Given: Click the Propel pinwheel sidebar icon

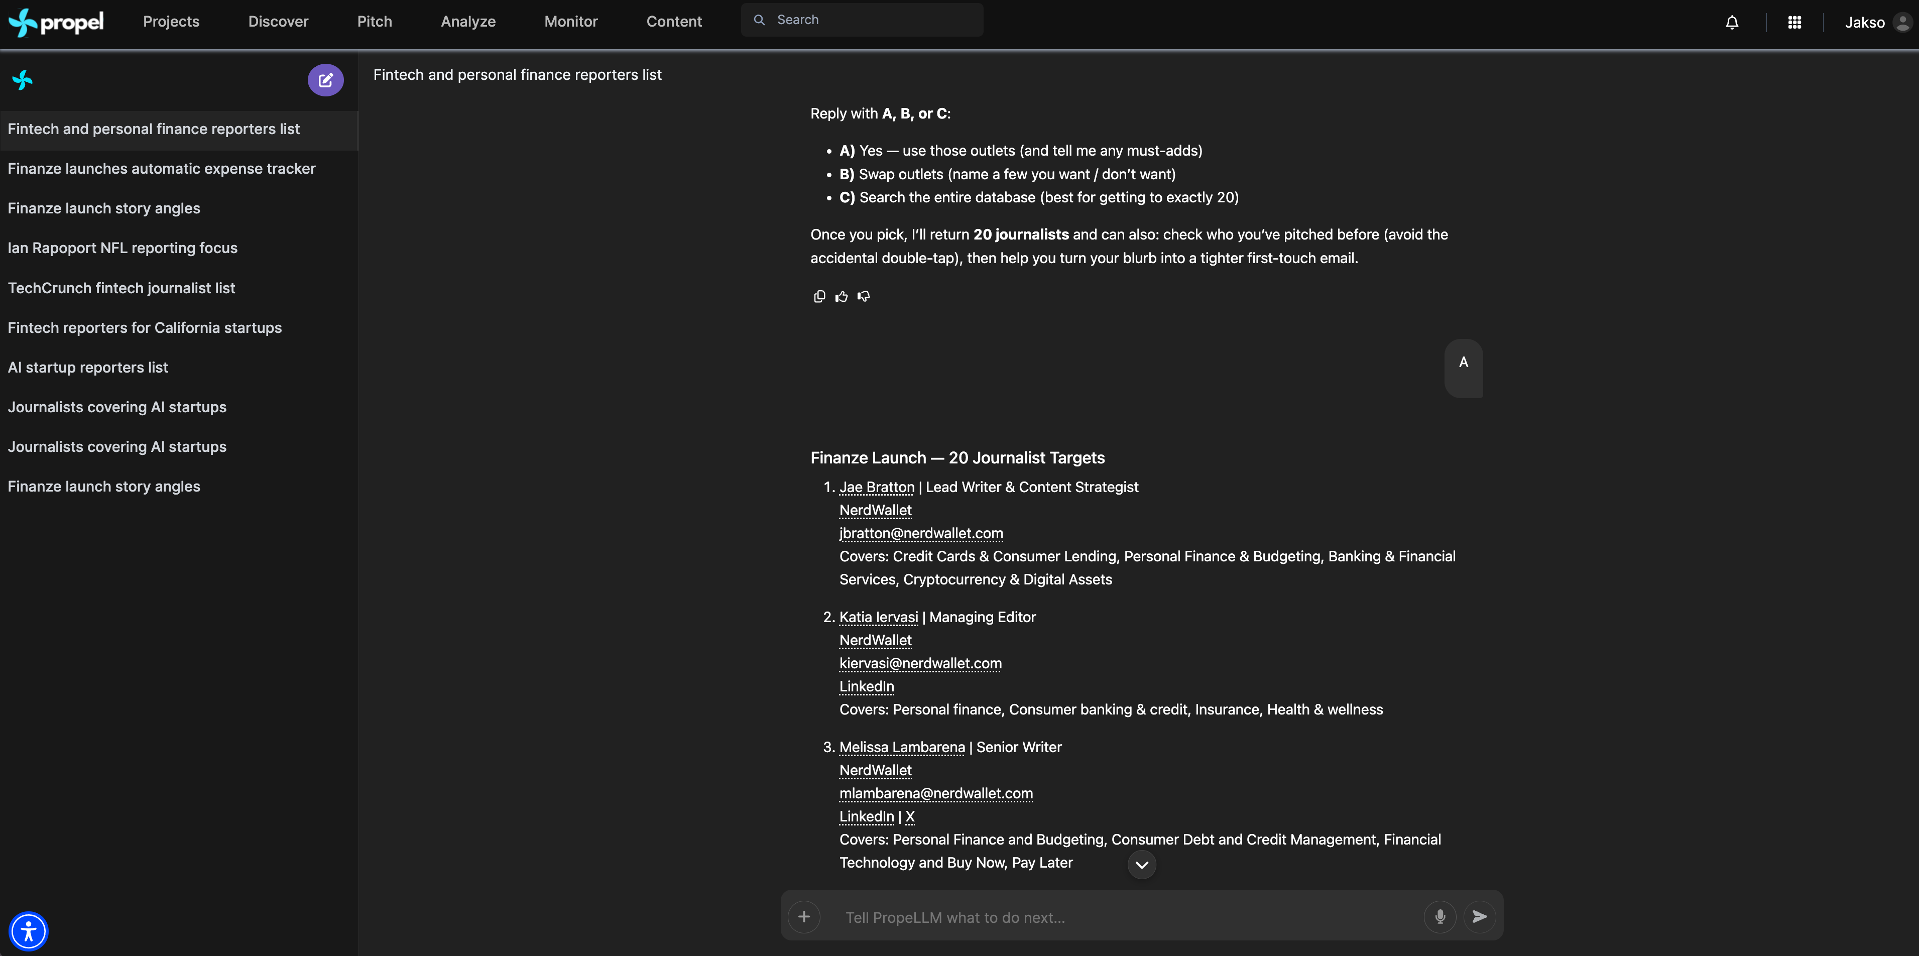Looking at the screenshot, I should pyautogui.click(x=23, y=80).
